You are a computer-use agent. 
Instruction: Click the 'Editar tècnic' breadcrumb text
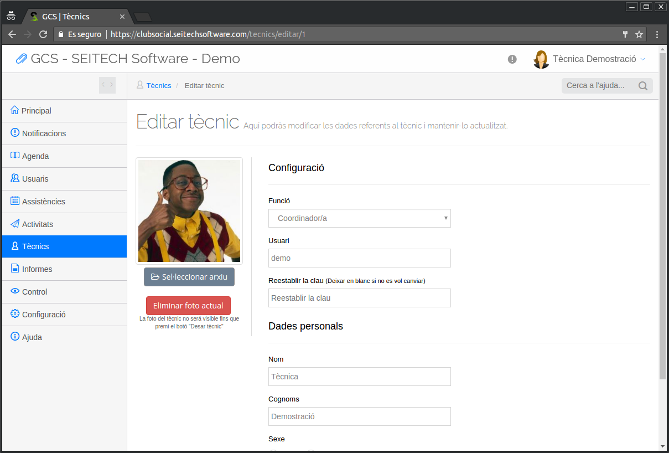[204, 85]
